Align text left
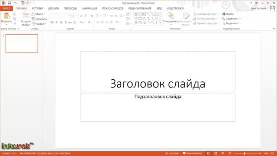This screenshot has width=277, height=156. (98, 22)
